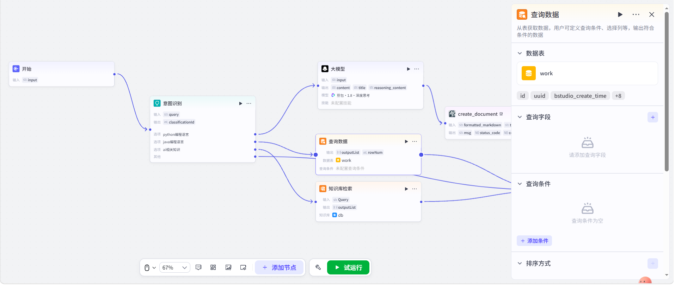The width and height of the screenshot is (675, 285).
Task: Show the +8 more fields tag
Action: pyautogui.click(x=618, y=96)
